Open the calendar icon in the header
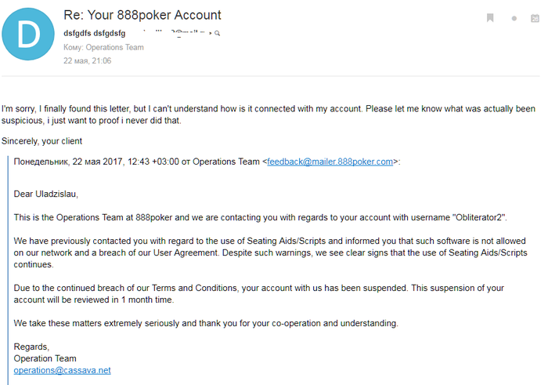 (x=535, y=18)
